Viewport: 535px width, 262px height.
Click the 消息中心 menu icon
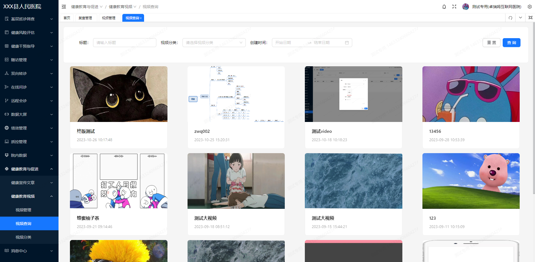pos(7,251)
